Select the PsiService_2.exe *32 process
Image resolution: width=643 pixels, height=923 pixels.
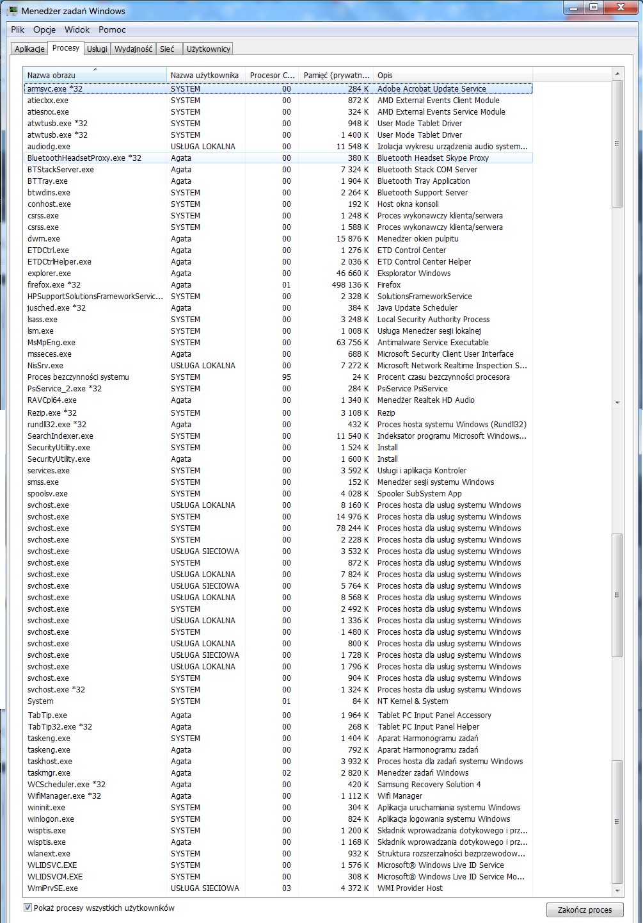click(x=278, y=389)
